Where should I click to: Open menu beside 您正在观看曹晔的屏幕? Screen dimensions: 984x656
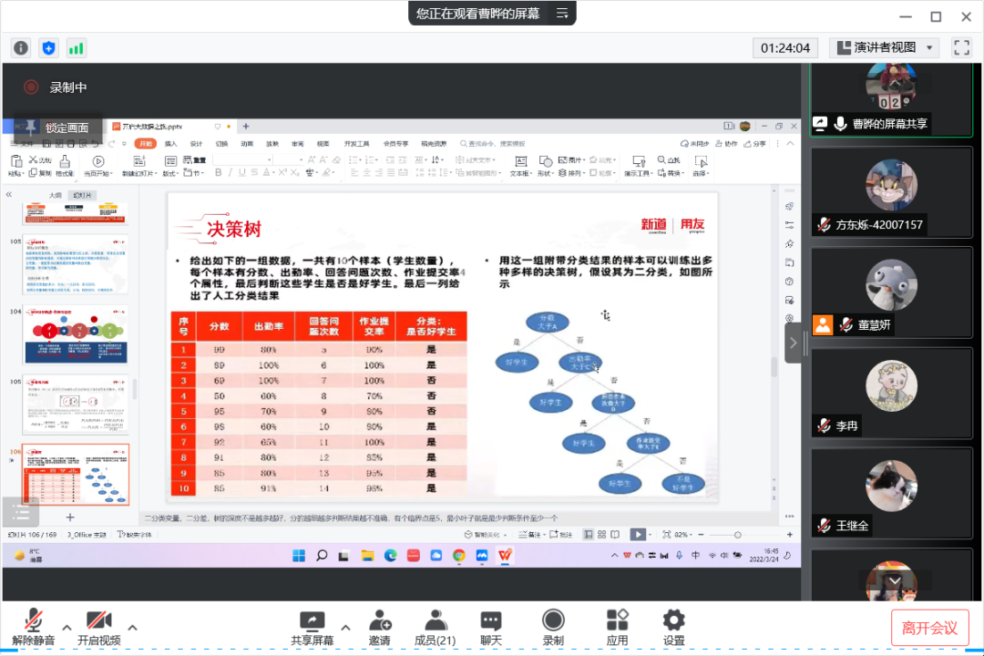pos(562,13)
